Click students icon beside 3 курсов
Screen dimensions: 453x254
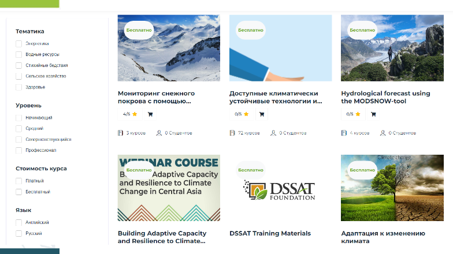[x=159, y=133]
